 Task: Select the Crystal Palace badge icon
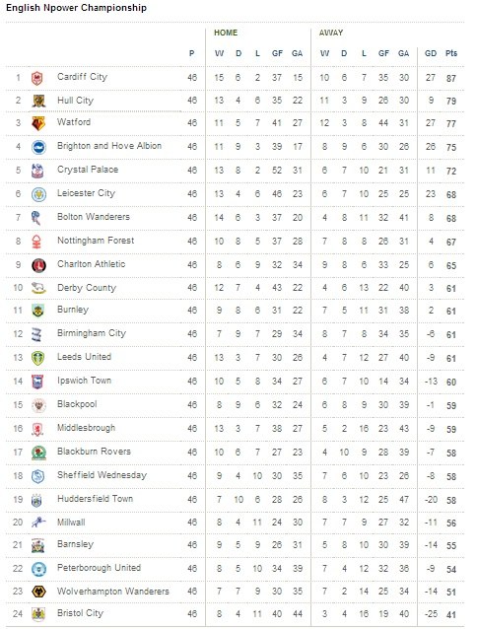[x=37, y=171]
